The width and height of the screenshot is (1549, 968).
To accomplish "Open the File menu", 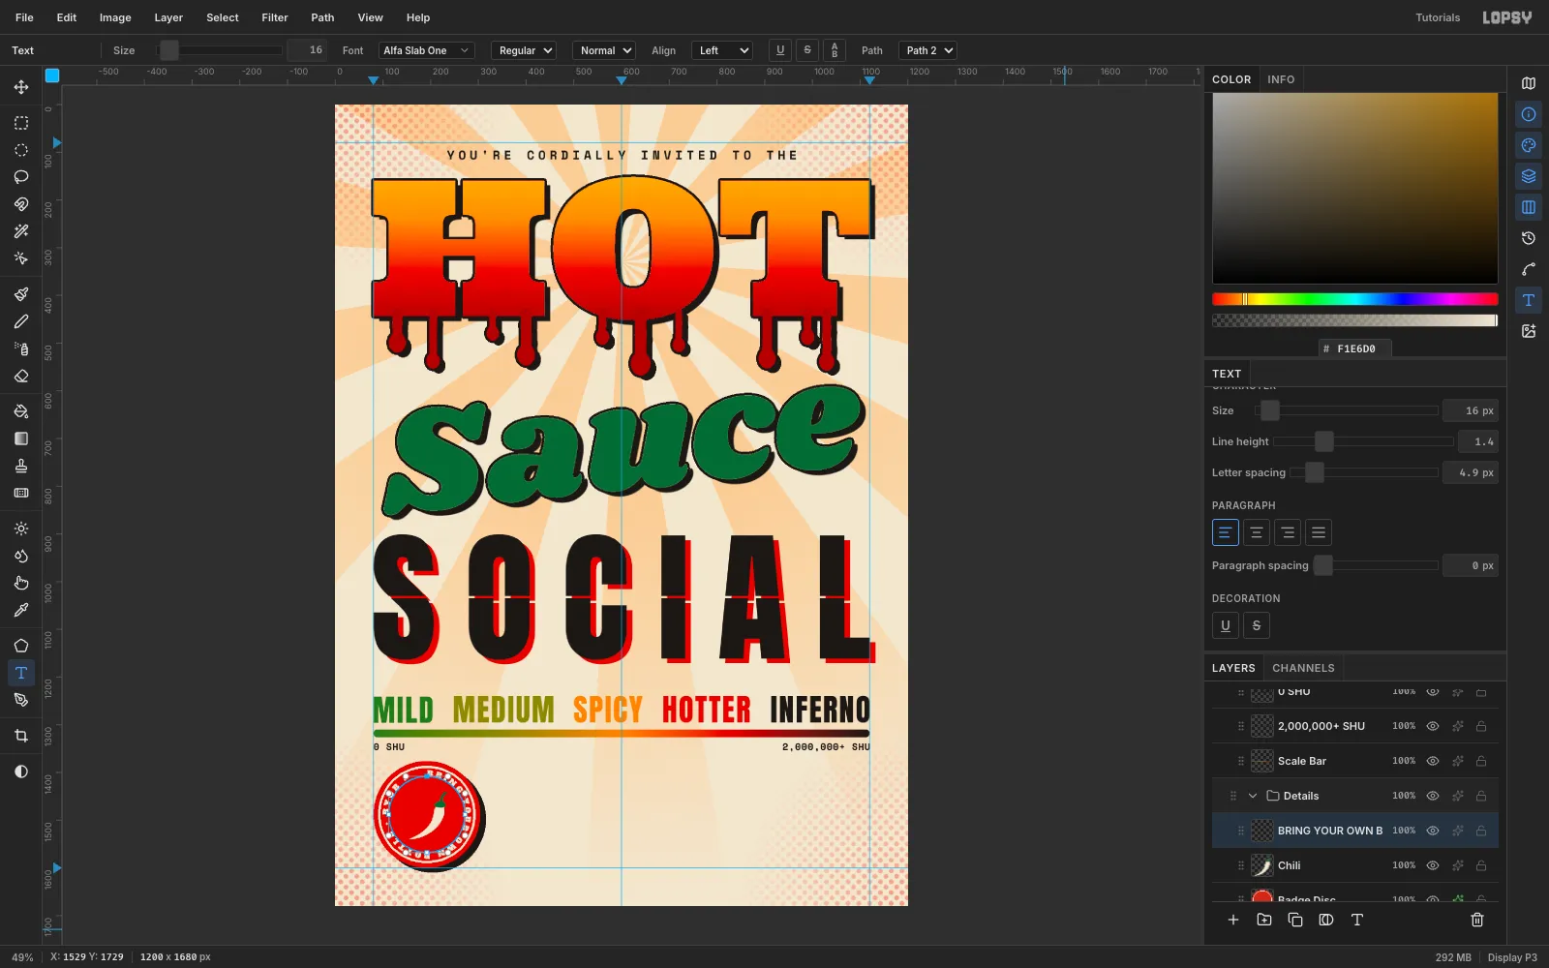I will tap(25, 17).
